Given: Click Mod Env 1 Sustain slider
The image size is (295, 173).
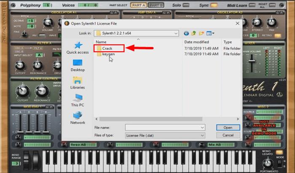Looking at the screenshot, I should coord(37,123).
